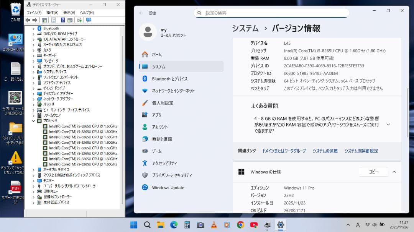Open Google Chrome from the taskbar

(241, 225)
